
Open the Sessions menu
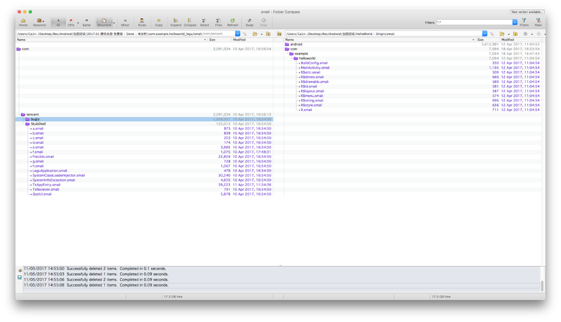[x=39, y=22]
